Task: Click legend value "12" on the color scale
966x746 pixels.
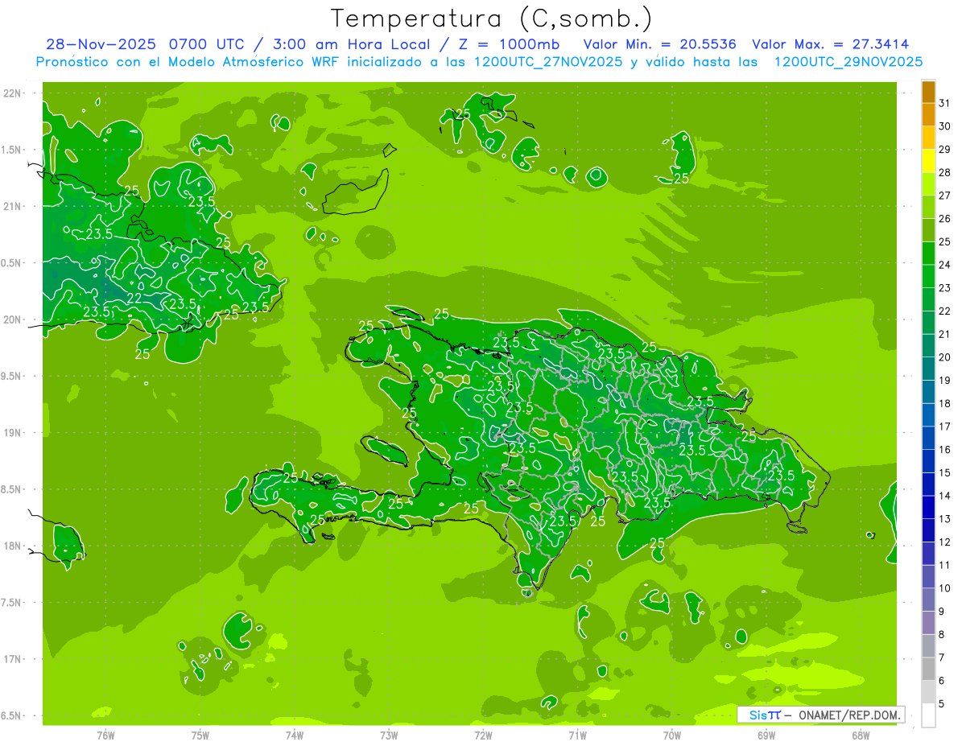Action: coord(944,542)
